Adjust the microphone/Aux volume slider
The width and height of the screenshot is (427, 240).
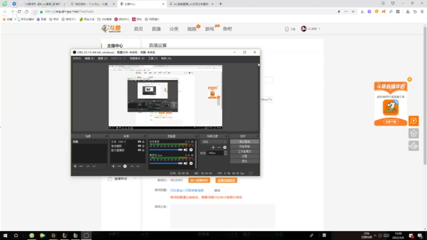click(x=166, y=164)
